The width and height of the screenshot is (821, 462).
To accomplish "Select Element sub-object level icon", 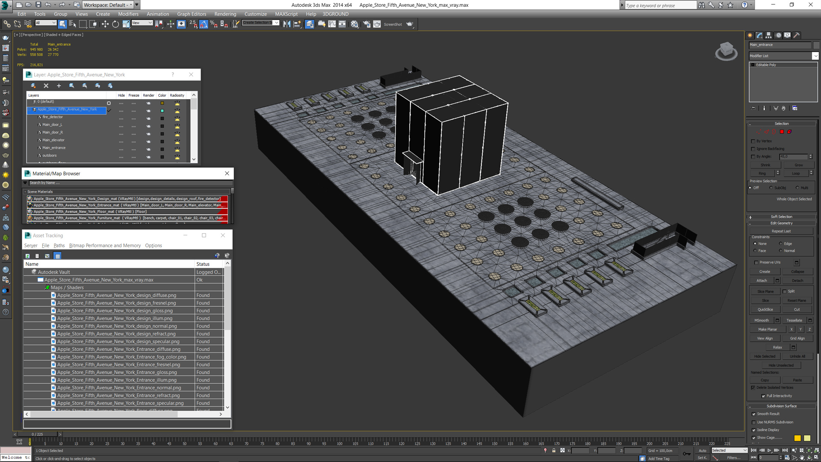I will [789, 132].
